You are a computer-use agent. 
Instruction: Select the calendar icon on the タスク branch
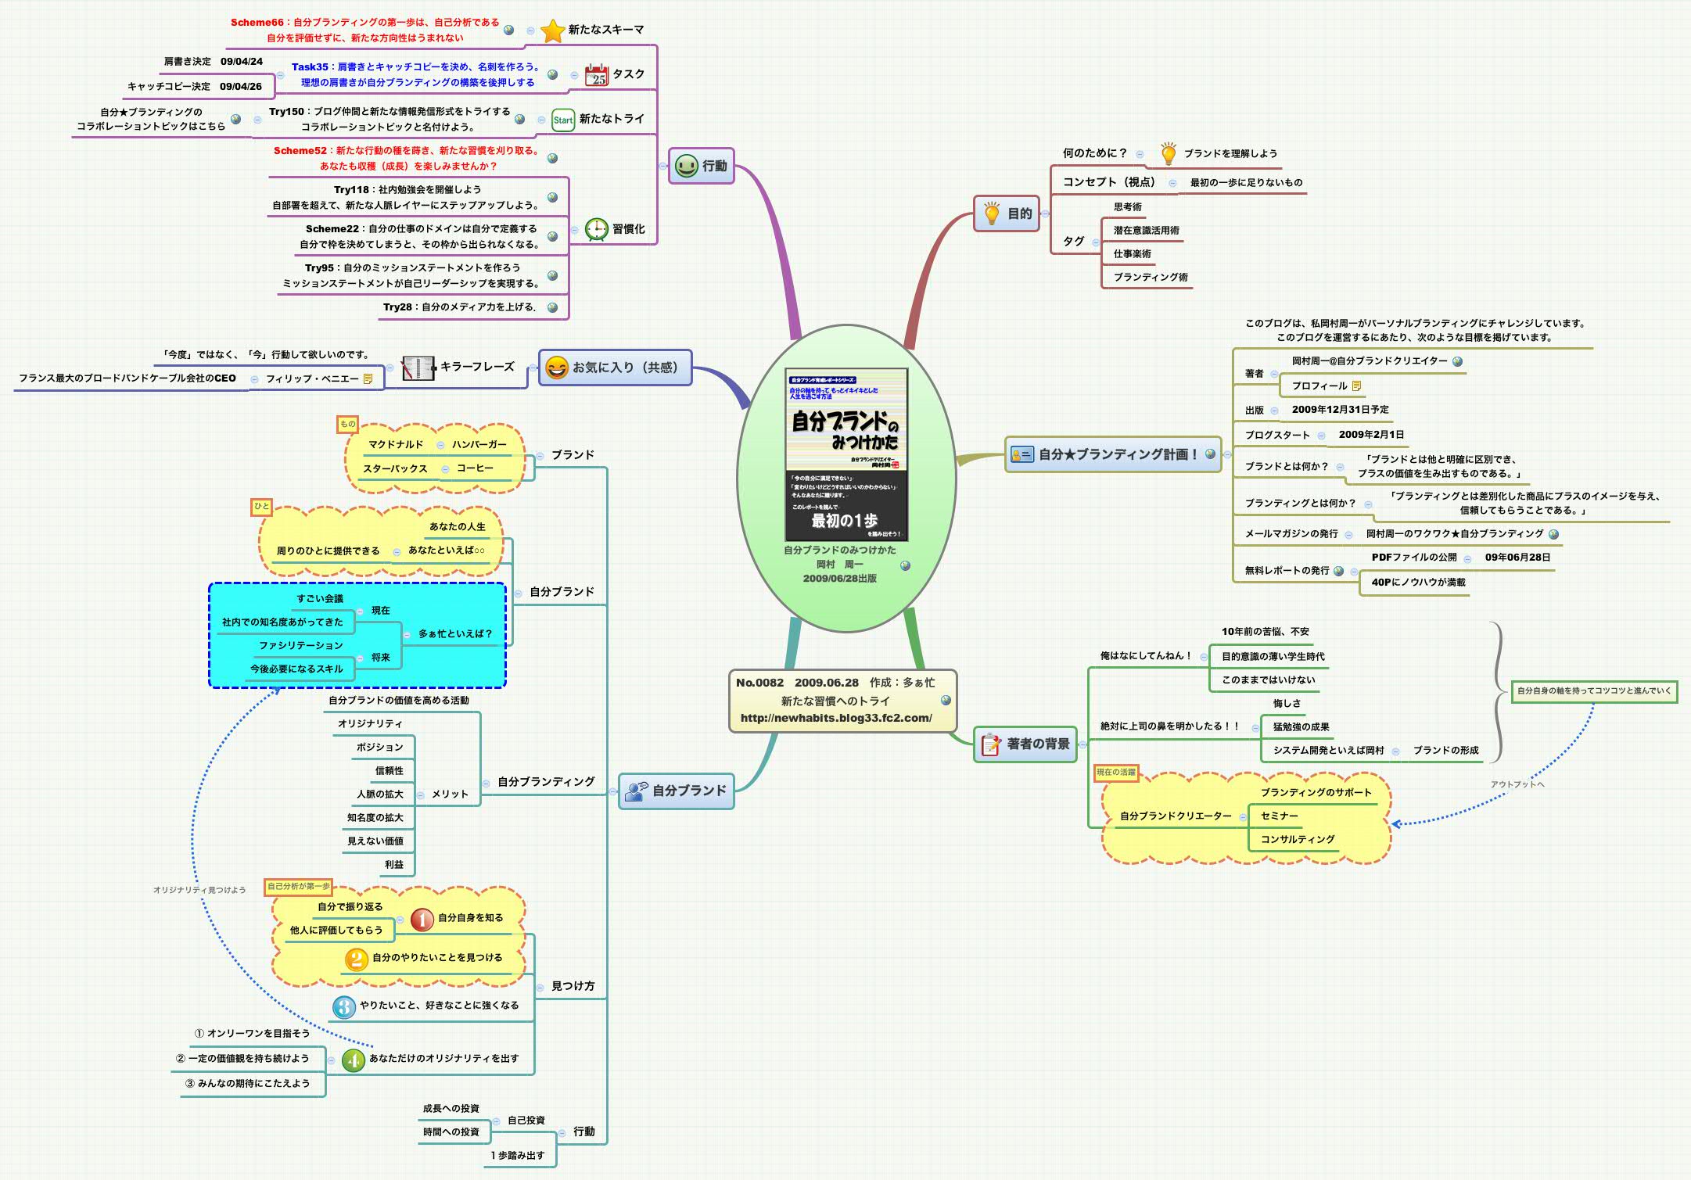(x=596, y=74)
